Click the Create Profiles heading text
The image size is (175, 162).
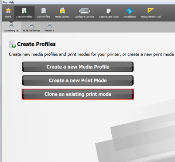[36, 44]
